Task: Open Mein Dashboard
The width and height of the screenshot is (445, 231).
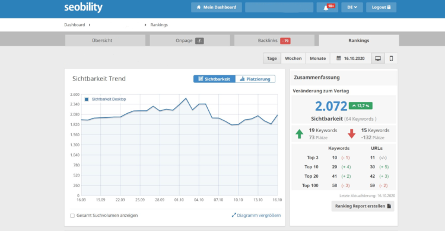Action: point(216,7)
